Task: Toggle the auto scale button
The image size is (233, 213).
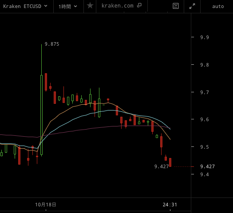Action: (218, 6)
